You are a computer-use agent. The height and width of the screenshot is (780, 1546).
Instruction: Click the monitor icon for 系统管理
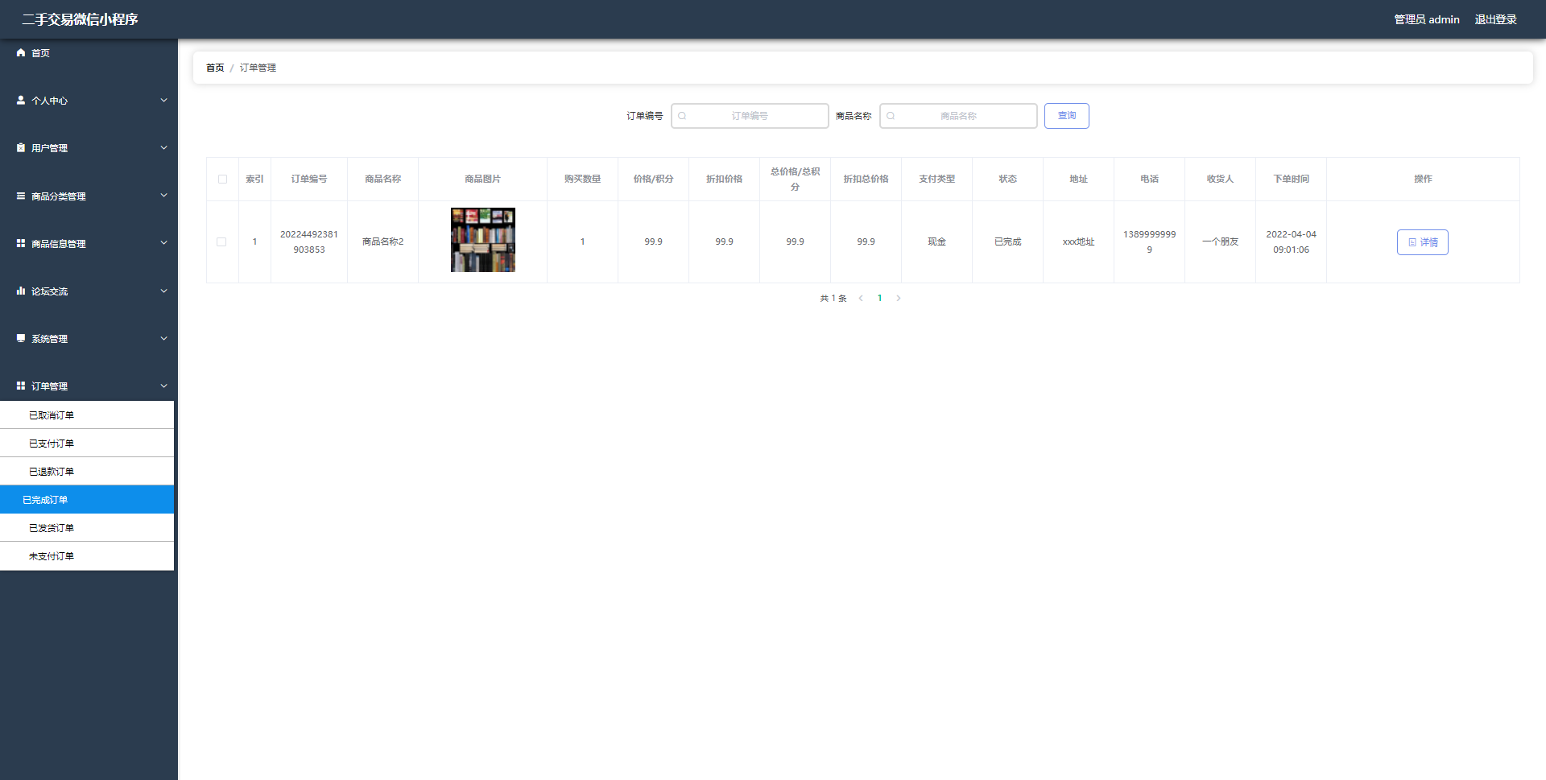21,338
